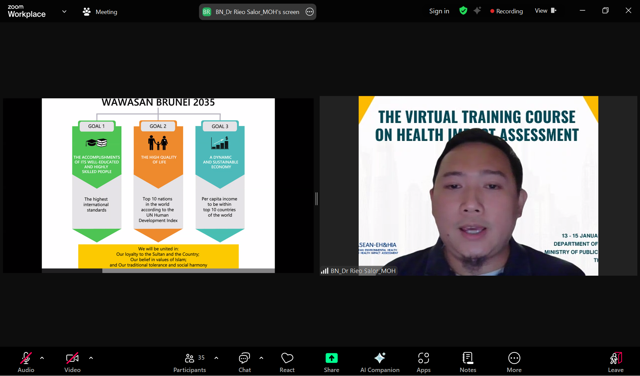Expand the audio settings caret
Viewport: 640px width, 376px height.
(42, 358)
